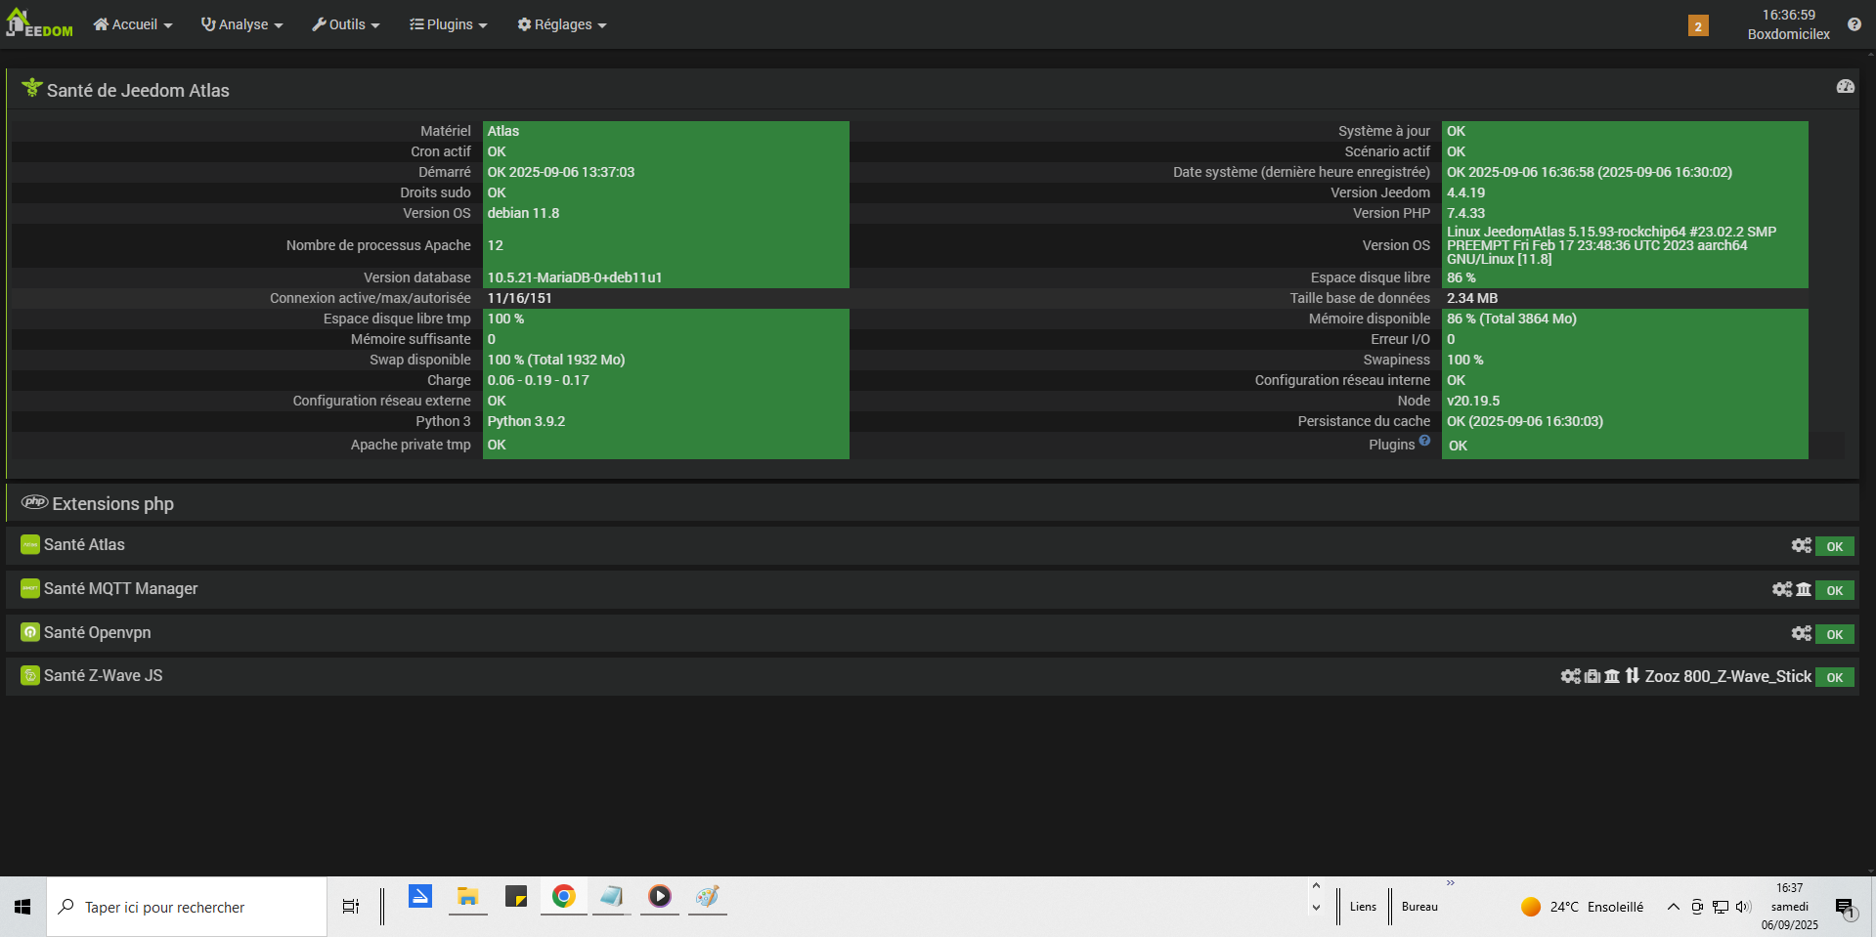Open the Paint app on the taskbar

tap(708, 897)
